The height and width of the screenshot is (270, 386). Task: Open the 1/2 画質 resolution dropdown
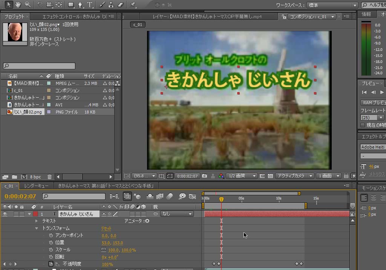coord(242,176)
